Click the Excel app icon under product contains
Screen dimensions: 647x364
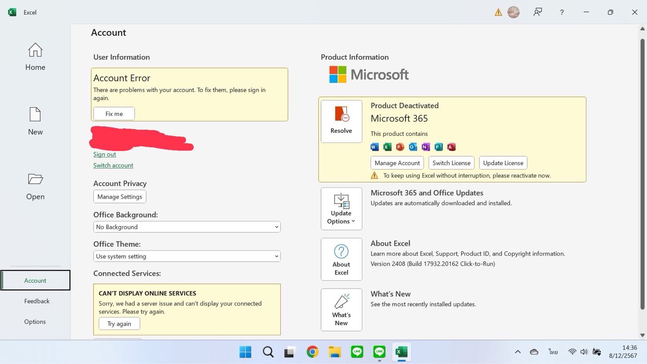387,147
